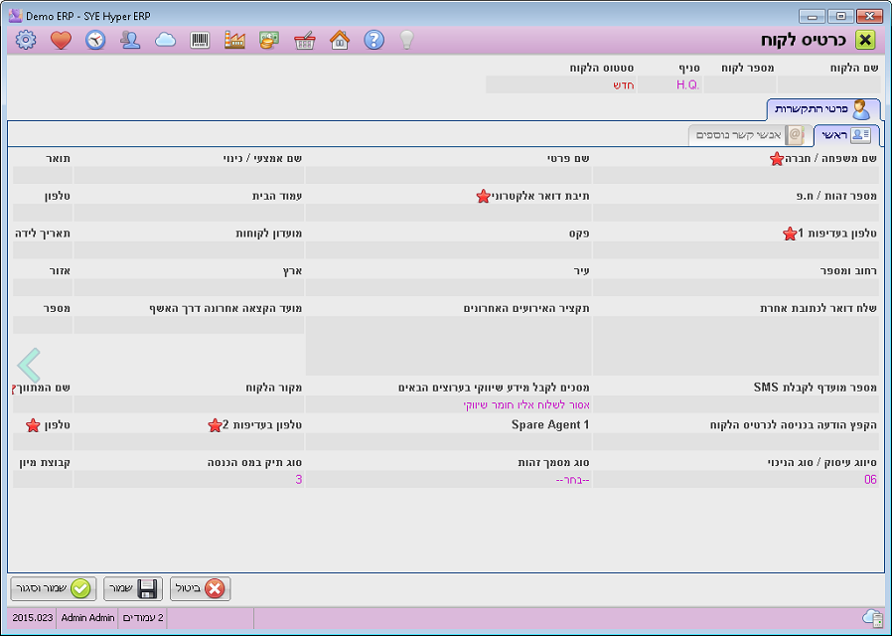This screenshot has height=636, width=892.
Task: Open the users/contacts icon in toolbar
Action: 130,40
